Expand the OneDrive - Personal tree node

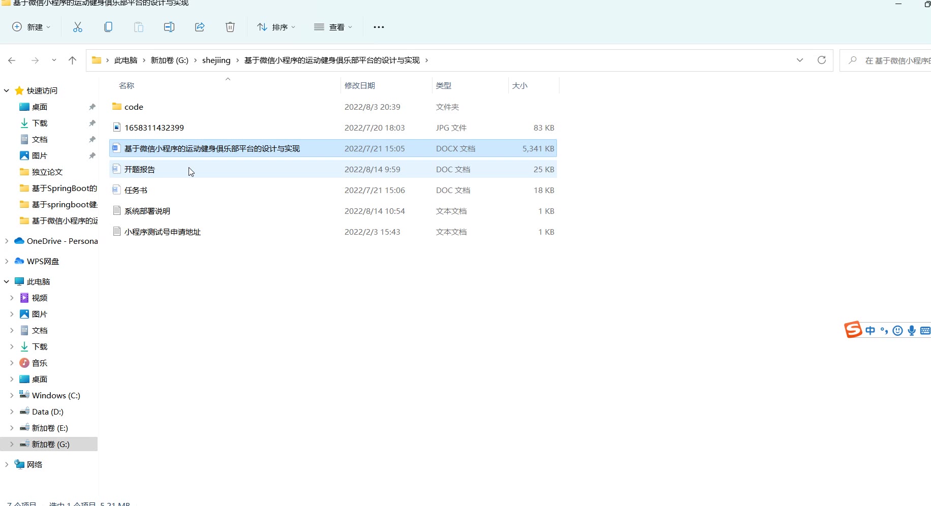tap(7, 241)
